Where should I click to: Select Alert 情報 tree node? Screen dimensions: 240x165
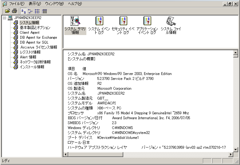[x=28, y=57]
